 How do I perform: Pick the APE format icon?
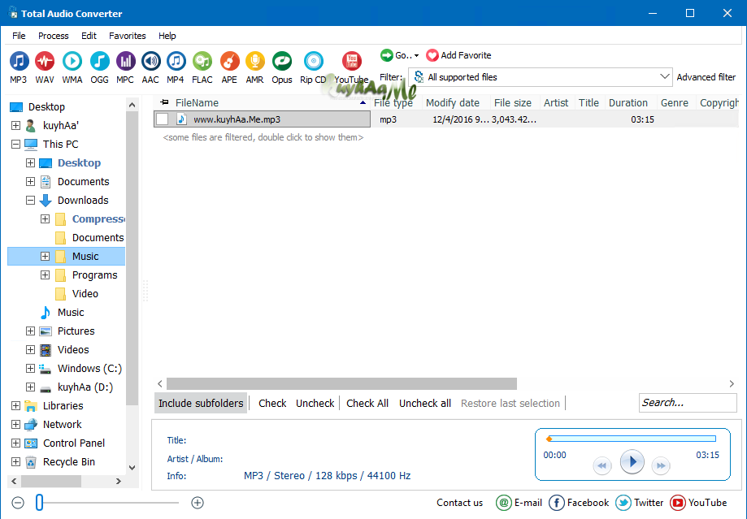pyautogui.click(x=229, y=62)
